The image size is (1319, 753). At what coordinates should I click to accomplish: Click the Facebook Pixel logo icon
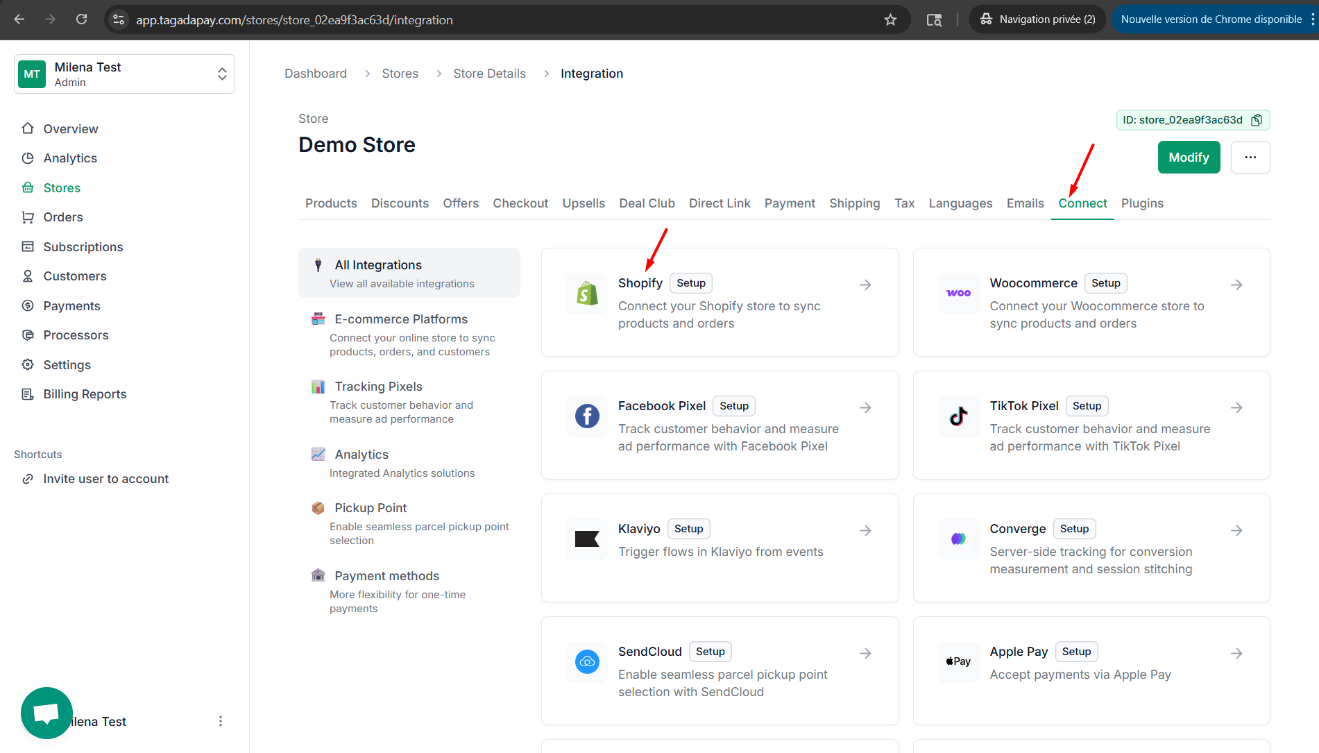[587, 416]
